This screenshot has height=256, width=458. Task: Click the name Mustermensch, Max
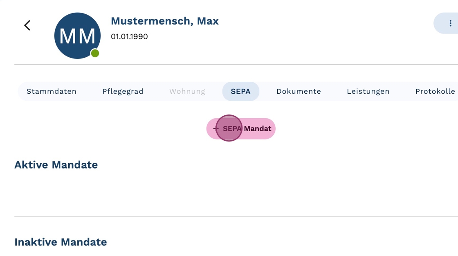click(165, 21)
